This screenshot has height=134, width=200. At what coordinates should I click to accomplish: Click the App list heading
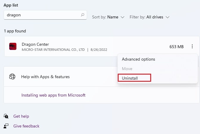point(11,5)
